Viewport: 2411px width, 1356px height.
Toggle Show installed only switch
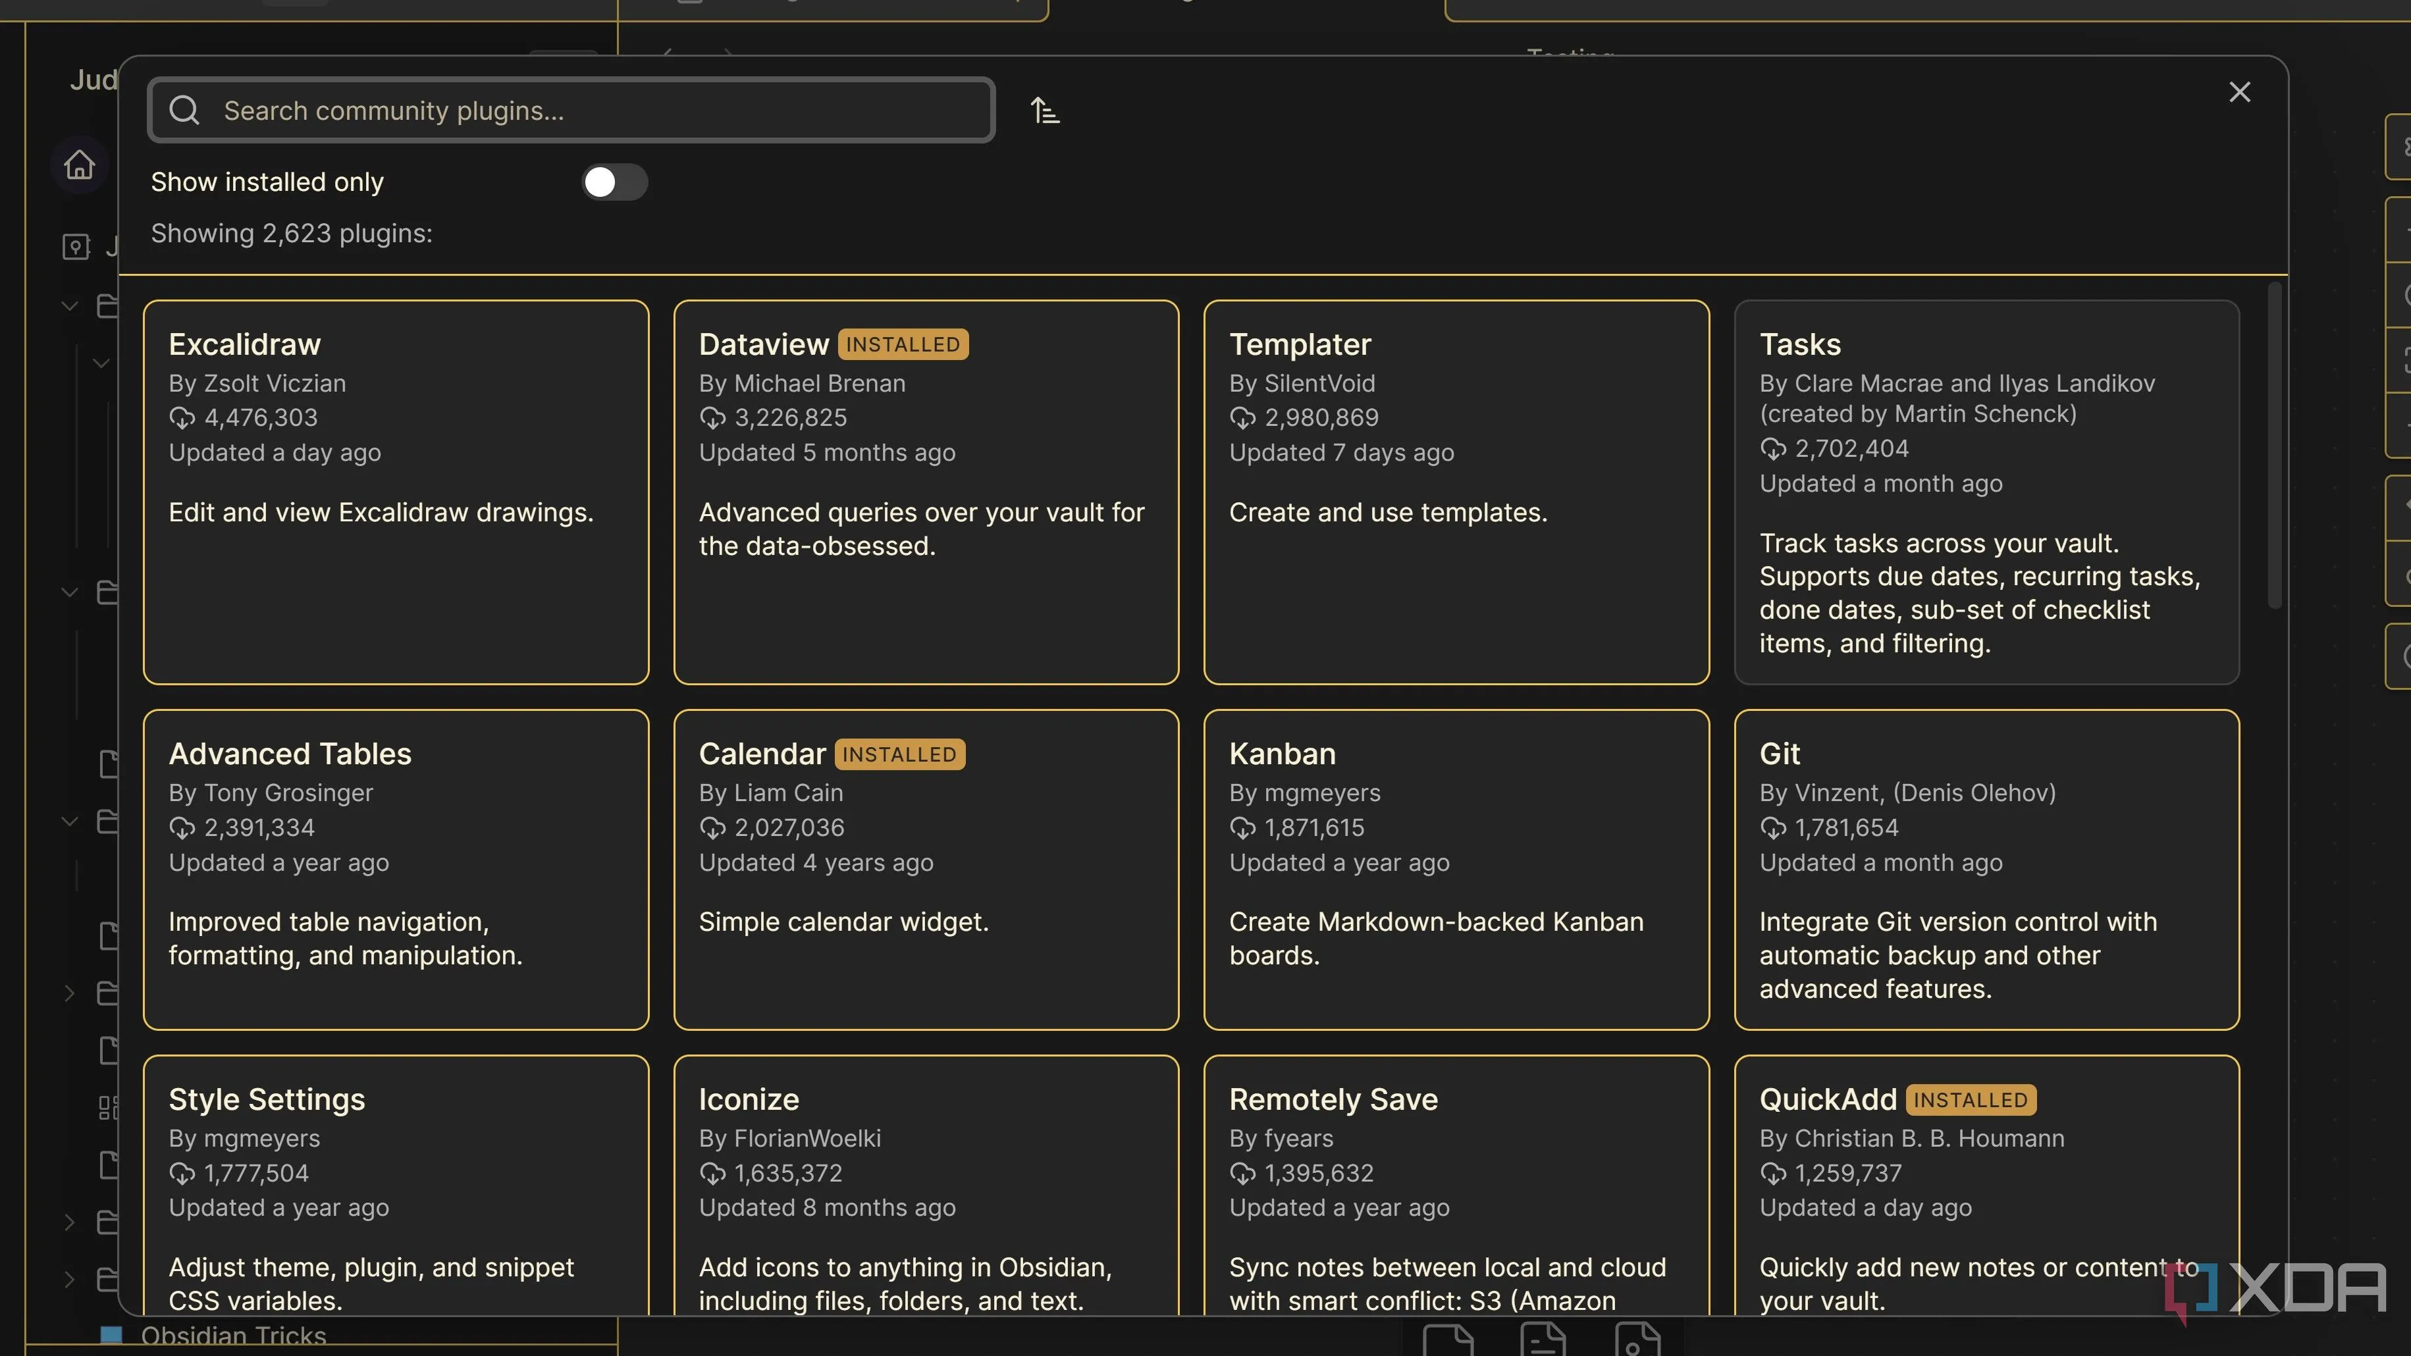(x=614, y=182)
